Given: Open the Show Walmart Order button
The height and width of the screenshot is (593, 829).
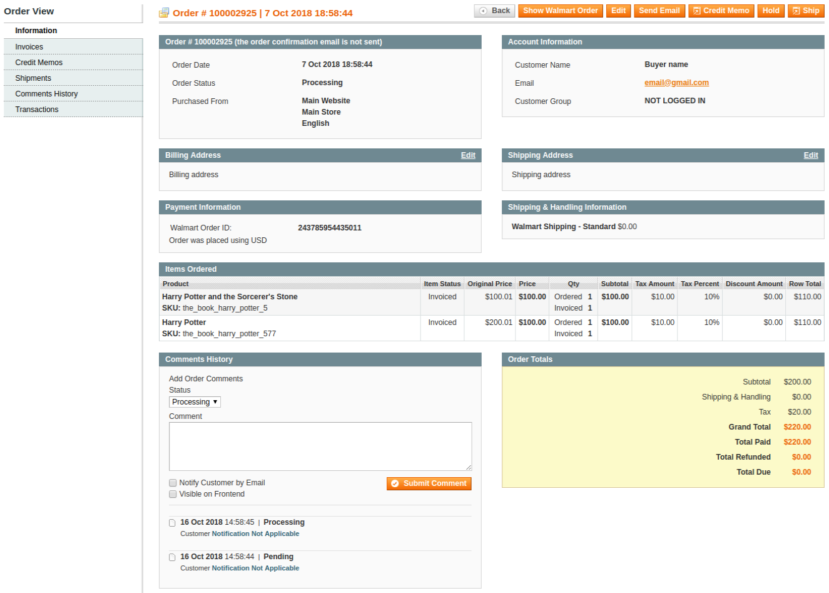Looking at the screenshot, I should [x=561, y=11].
